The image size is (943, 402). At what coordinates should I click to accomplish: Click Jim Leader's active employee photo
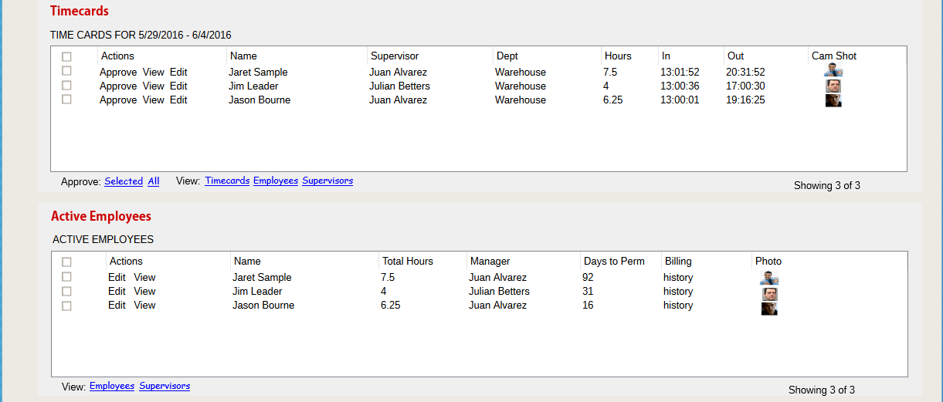coord(769,294)
